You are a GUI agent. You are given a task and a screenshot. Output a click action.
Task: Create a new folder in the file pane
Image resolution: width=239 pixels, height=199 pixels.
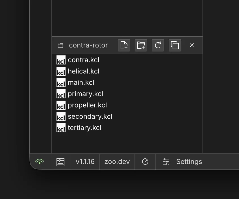coord(141,45)
